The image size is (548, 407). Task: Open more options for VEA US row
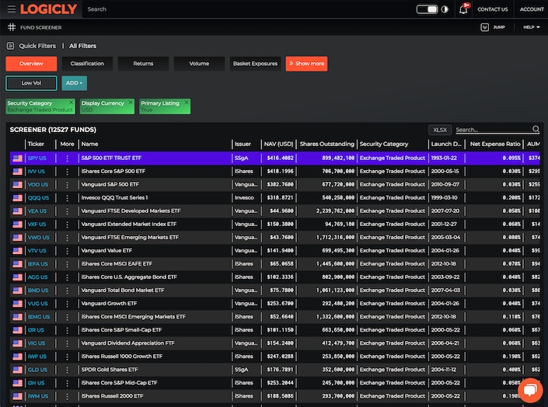pos(67,211)
